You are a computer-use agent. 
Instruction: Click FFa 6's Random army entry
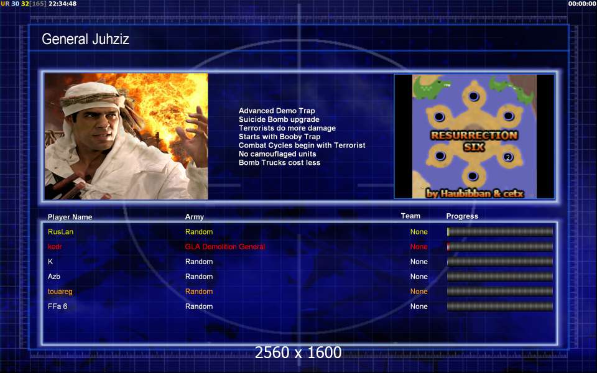(x=199, y=306)
